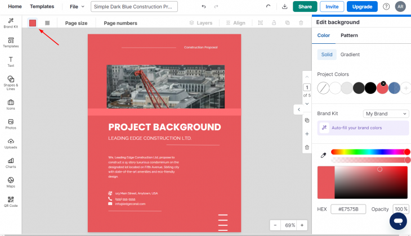Zoom in with the plus button

pyautogui.click(x=302, y=225)
